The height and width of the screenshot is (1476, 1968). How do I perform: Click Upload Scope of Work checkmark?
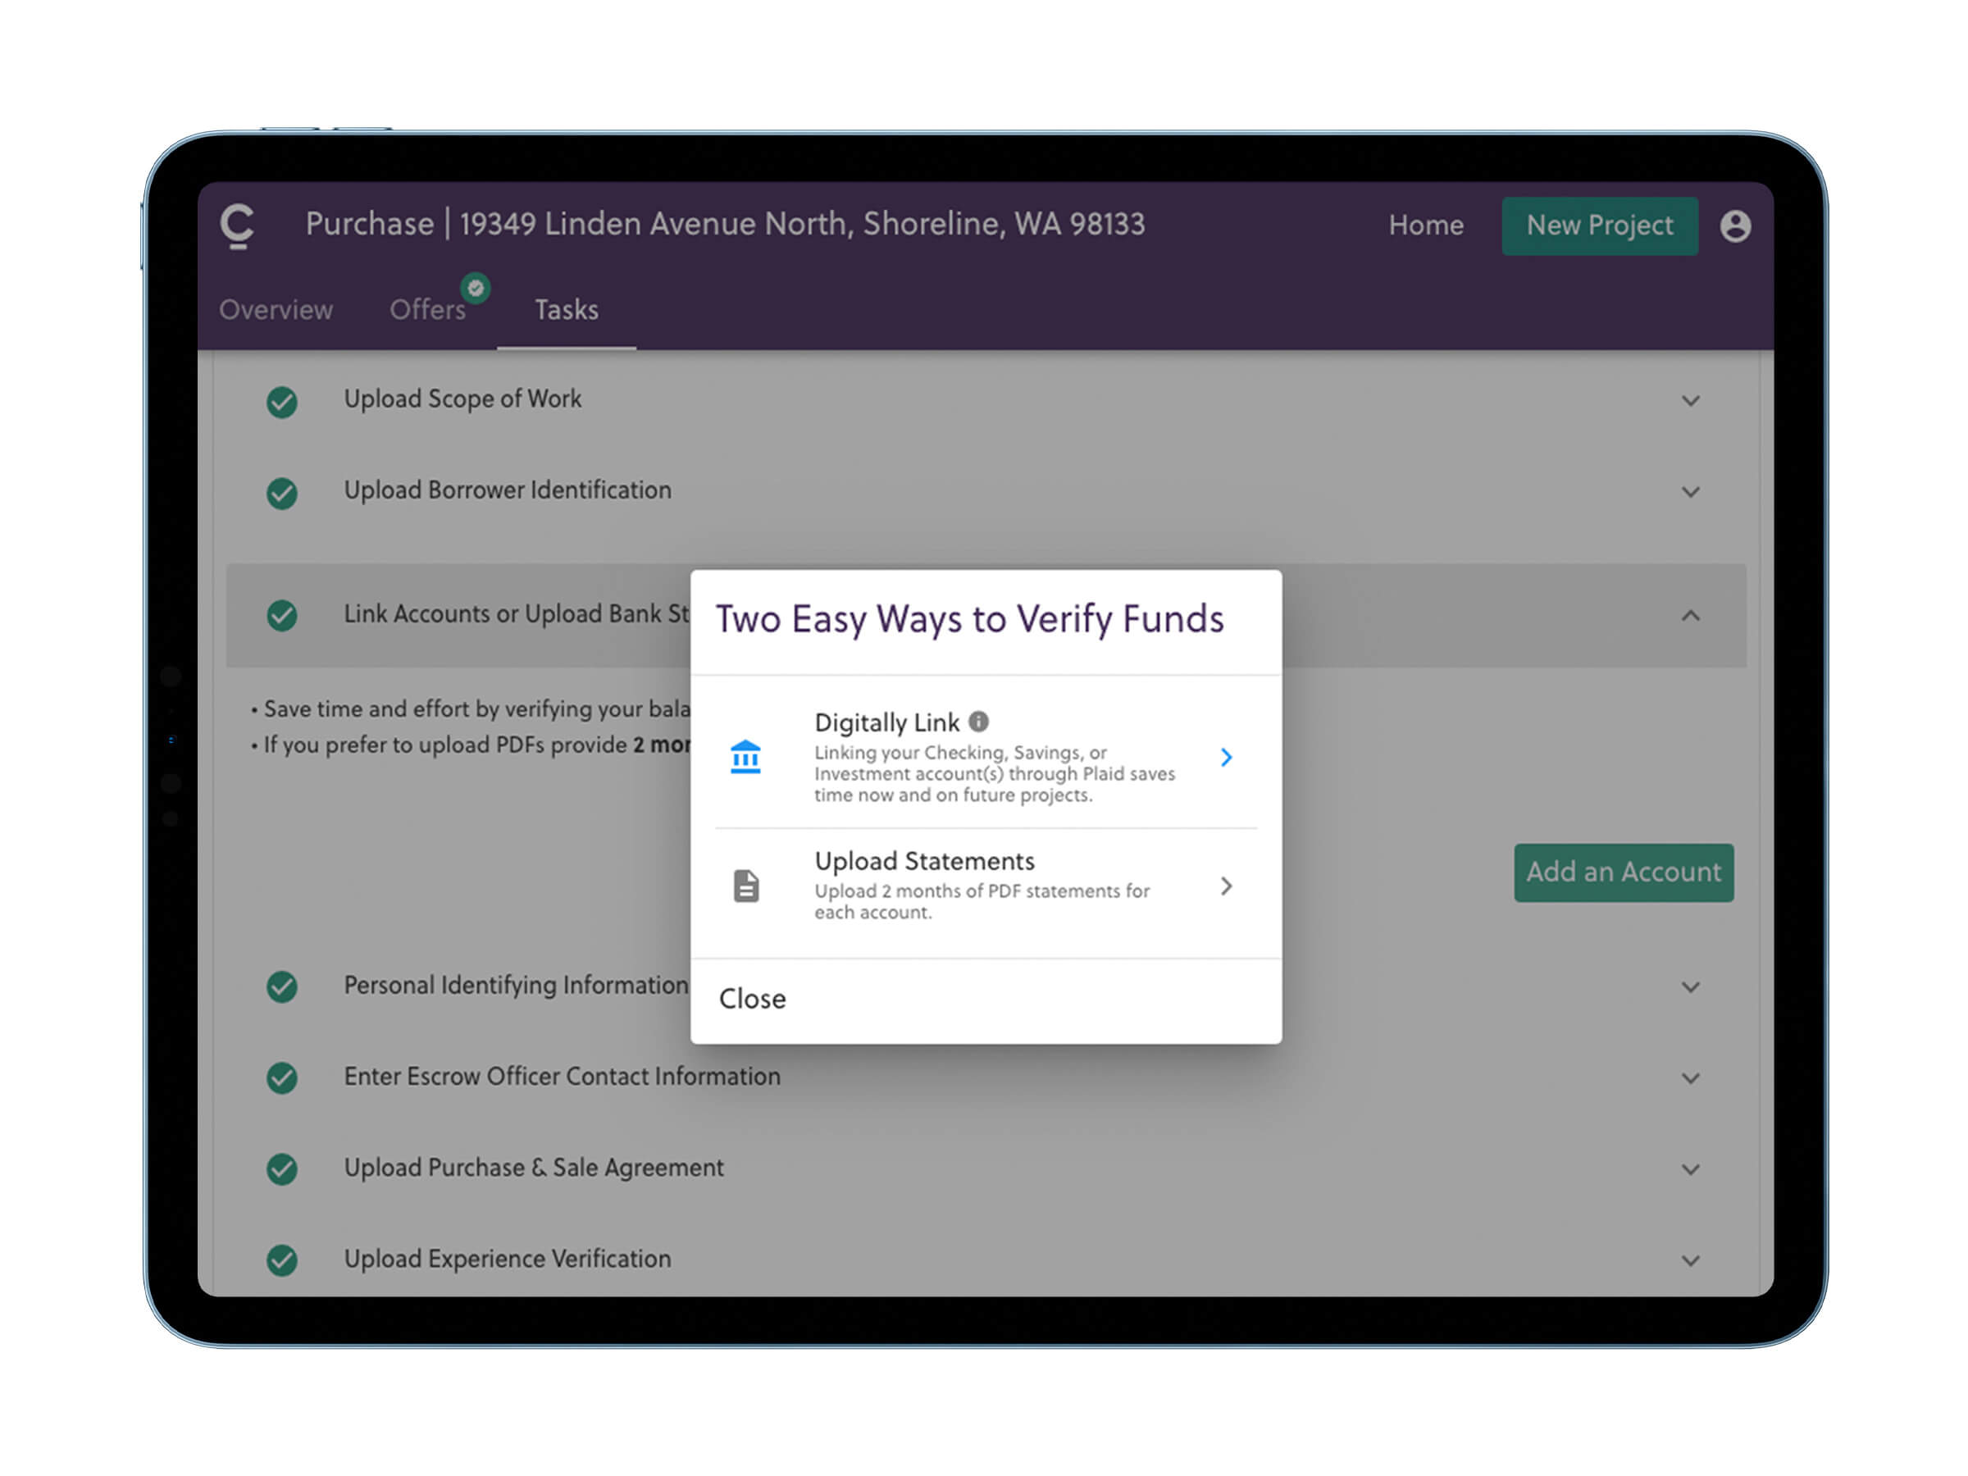coord(282,401)
